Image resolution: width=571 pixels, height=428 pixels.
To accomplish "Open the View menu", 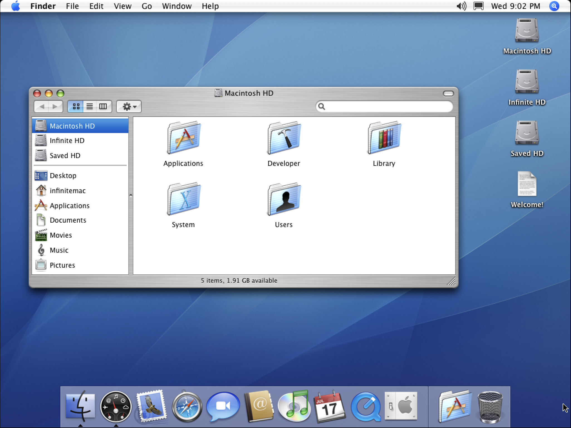I will 122,6.
